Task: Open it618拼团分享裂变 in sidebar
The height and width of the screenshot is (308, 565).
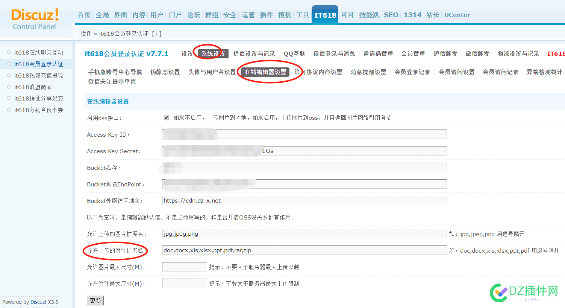Action: (x=39, y=98)
